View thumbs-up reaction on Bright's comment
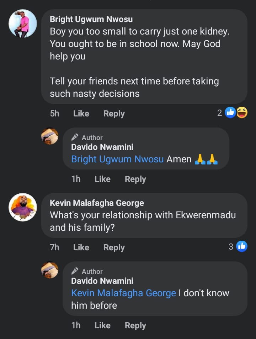The image size is (256, 339). tap(230, 113)
